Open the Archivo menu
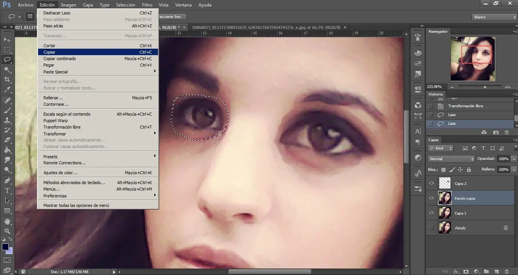The height and width of the screenshot is (275, 518). 26,5
